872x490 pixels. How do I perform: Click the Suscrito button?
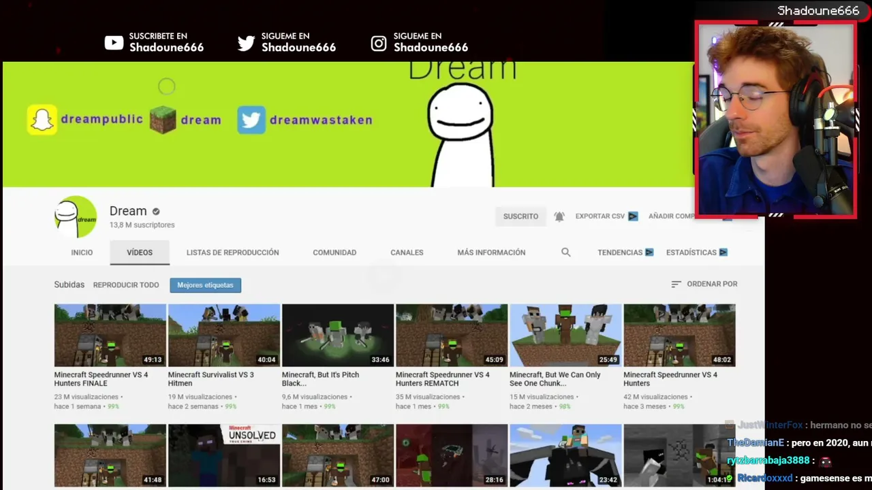tap(520, 216)
